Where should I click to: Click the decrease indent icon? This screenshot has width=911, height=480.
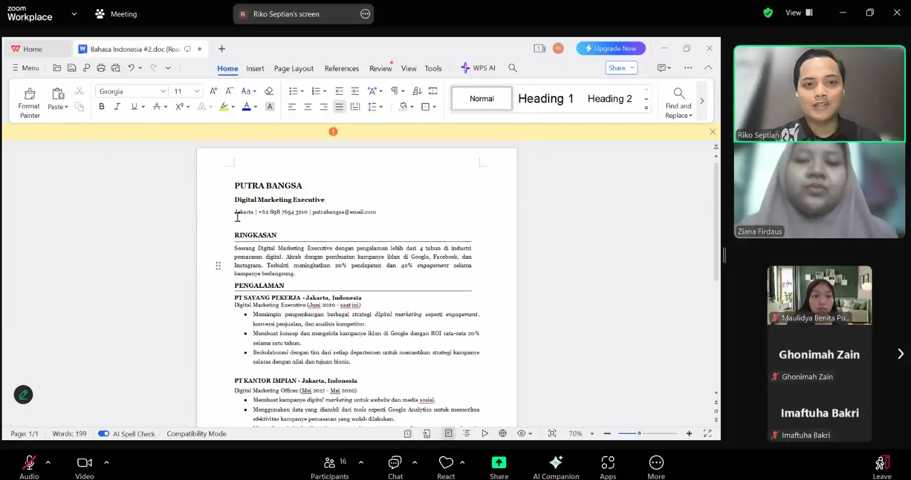pyautogui.click(x=339, y=91)
